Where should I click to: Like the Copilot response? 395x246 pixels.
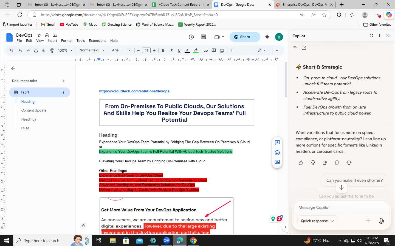[x=301, y=163]
